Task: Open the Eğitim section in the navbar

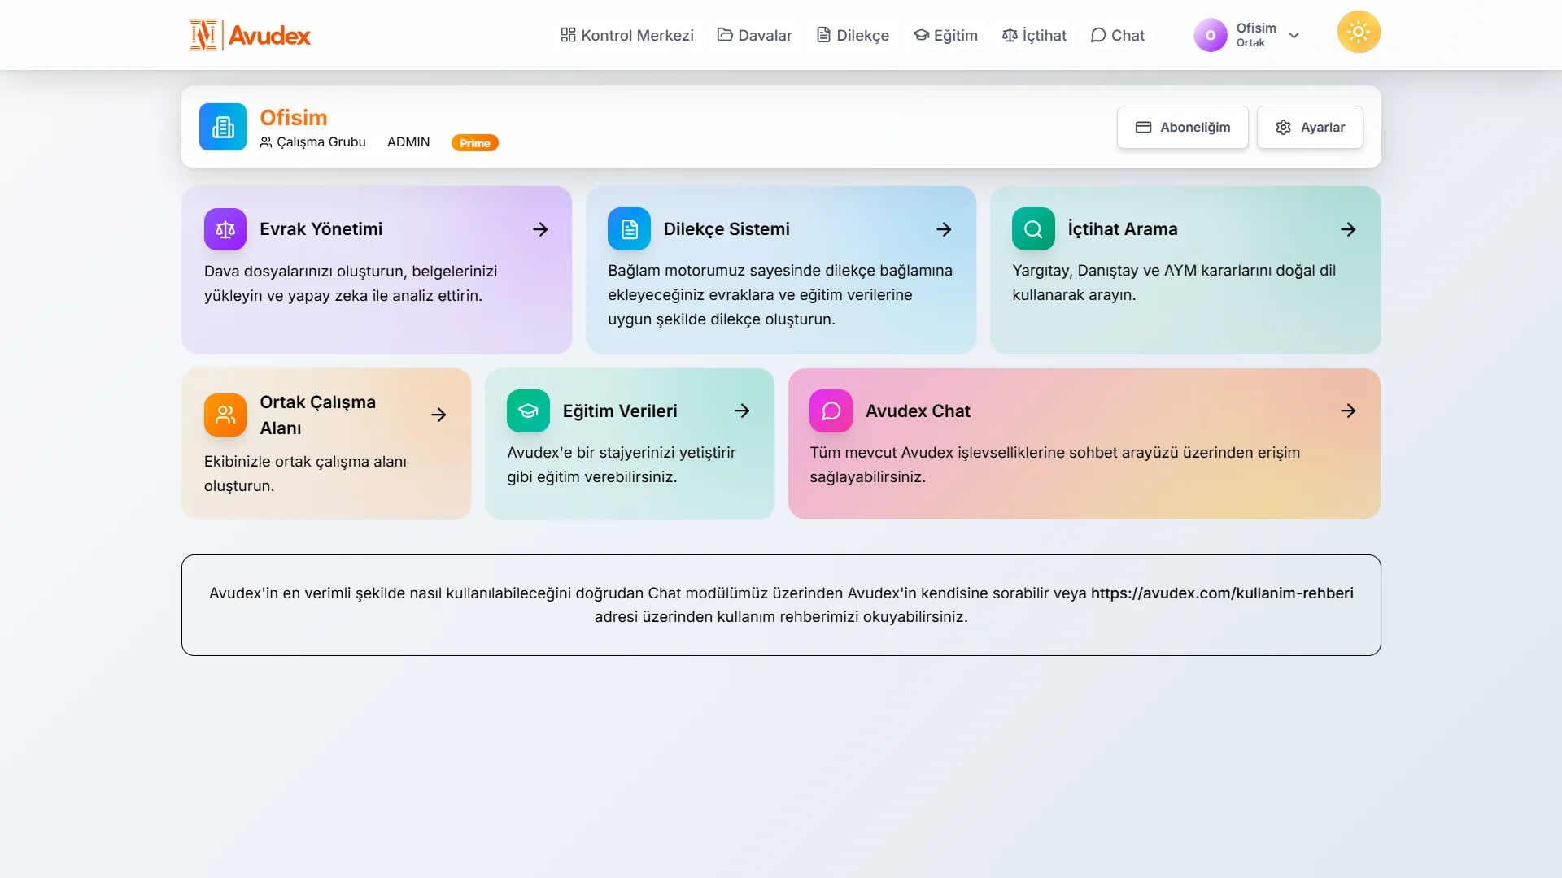Action: [945, 35]
